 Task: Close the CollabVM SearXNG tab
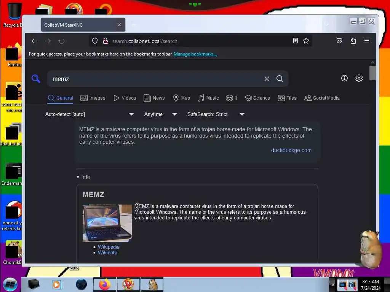pyautogui.click(x=119, y=25)
